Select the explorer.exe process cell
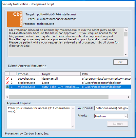Screen dimensions: 136x138 click(x=27, y=83)
